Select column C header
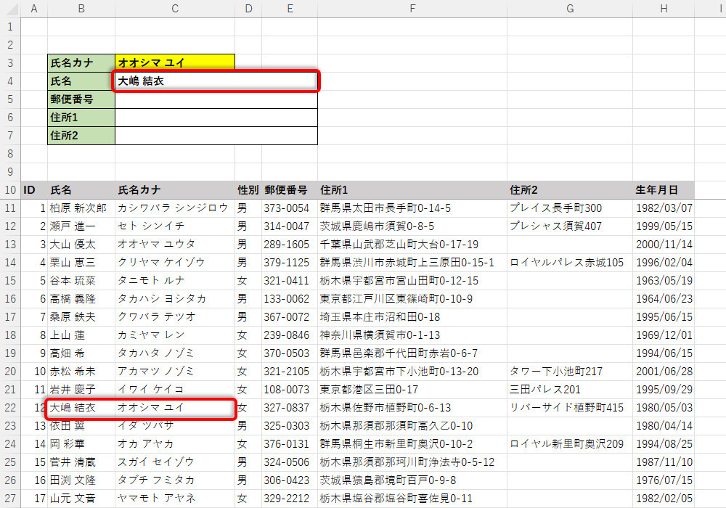Viewport: 726px width, 508px height. coord(174,9)
